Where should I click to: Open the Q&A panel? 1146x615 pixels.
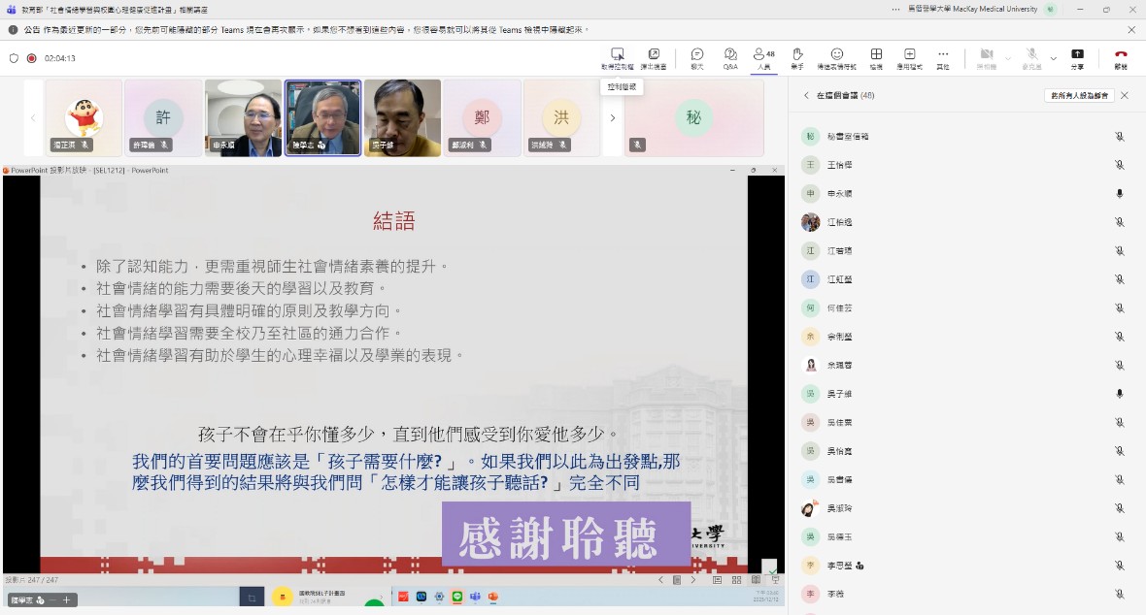click(x=730, y=57)
